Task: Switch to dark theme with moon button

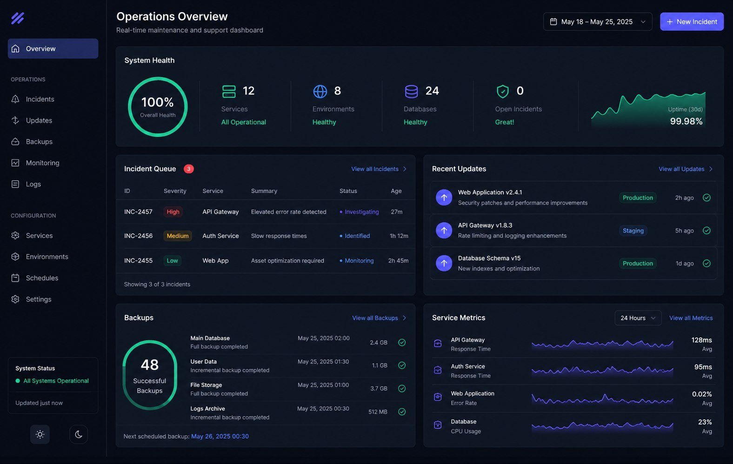Action: [x=79, y=434]
